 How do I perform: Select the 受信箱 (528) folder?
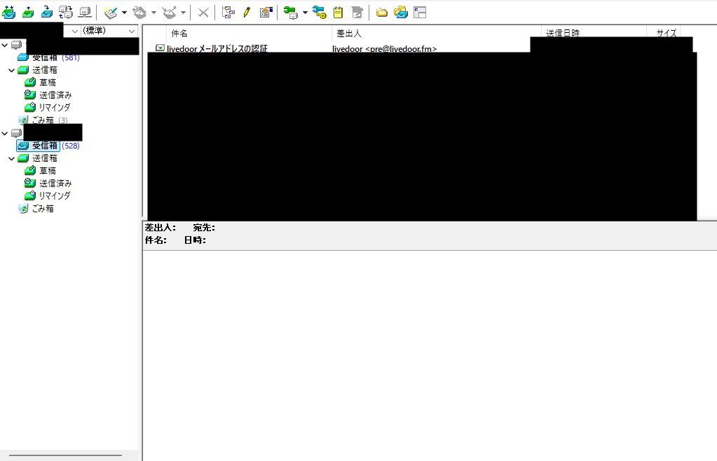48,146
